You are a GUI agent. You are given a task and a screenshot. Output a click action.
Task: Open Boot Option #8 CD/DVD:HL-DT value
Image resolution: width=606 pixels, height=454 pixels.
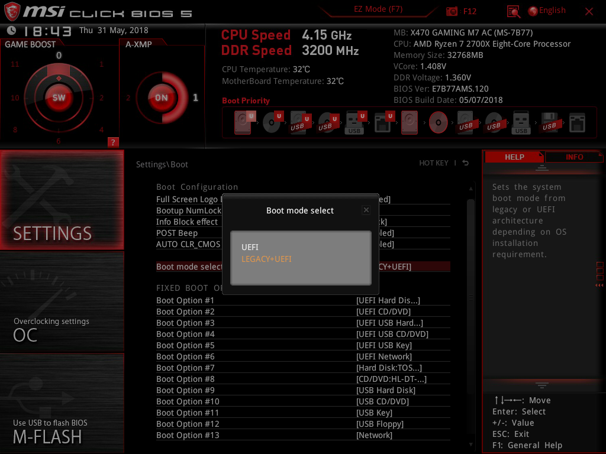391,379
